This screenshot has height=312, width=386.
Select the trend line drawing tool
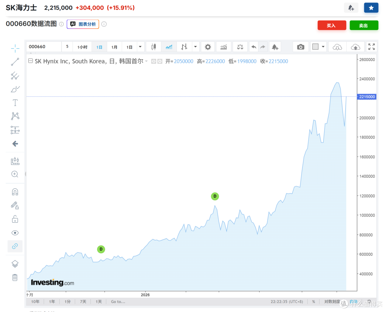click(x=15, y=62)
